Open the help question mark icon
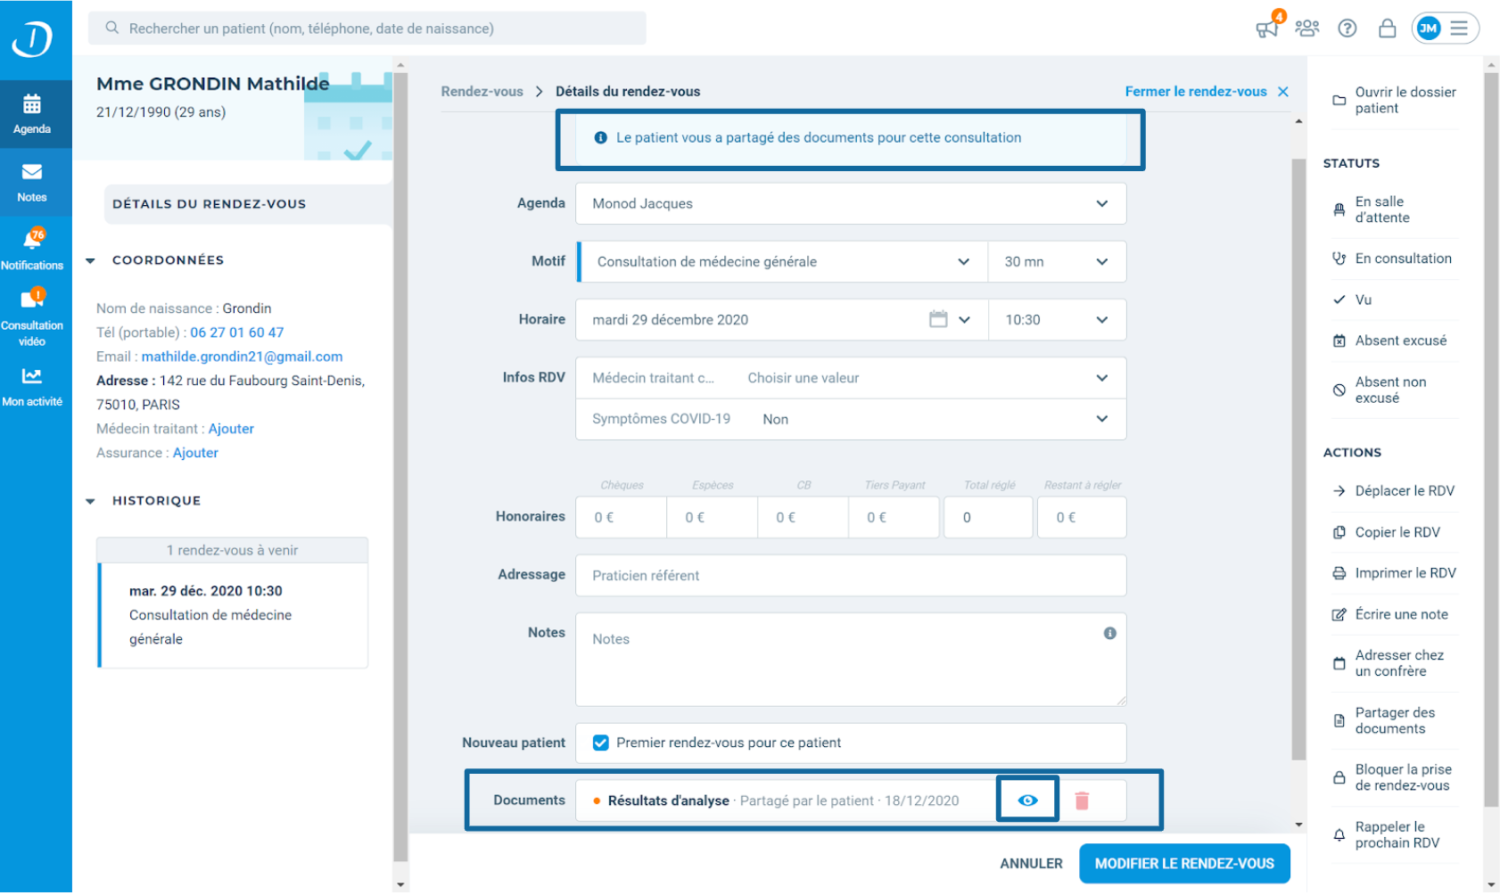The width and height of the screenshot is (1500, 895). click(1348, 28)
